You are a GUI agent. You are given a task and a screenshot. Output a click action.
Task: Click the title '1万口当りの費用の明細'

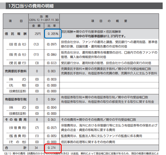coord(31,6)
